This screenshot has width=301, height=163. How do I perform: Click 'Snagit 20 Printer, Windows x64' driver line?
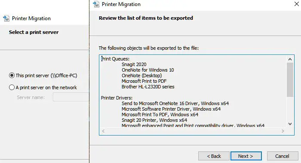[154, 120]
